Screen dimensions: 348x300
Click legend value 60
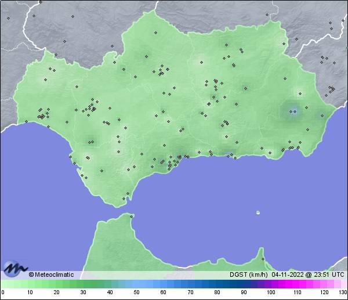pyautogui.click(x=164, y=292)
